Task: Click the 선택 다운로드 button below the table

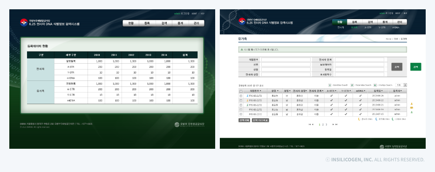Action: tap(260, 120)
